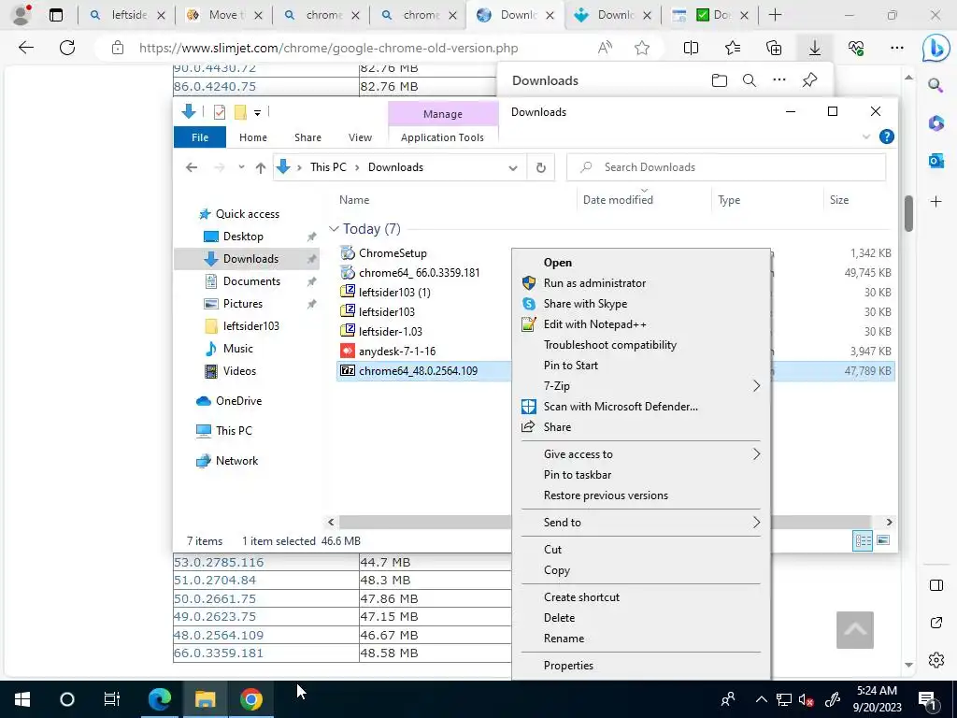
Task: Click Edge back navigation arrow
Action: (x=25, y=48)
